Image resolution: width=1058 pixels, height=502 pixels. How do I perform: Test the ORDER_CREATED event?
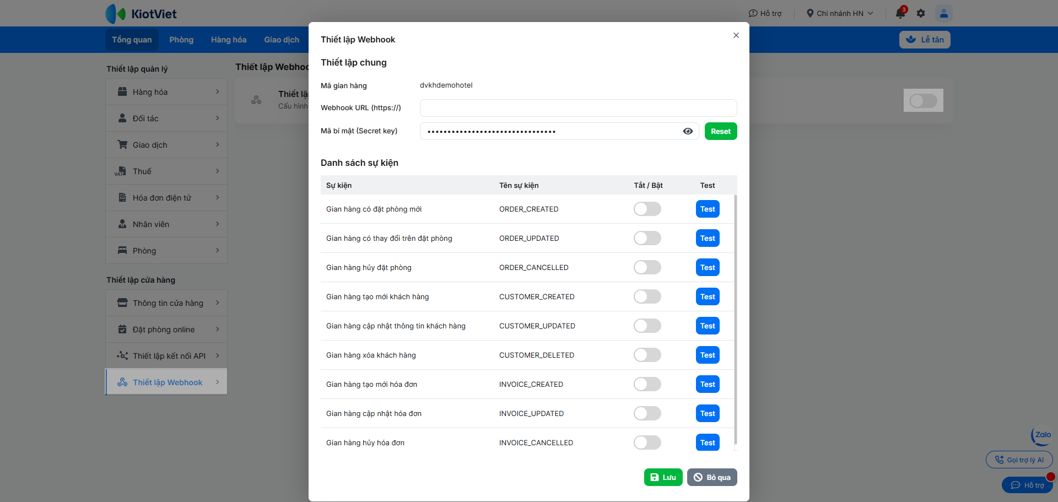pos(708,209)
